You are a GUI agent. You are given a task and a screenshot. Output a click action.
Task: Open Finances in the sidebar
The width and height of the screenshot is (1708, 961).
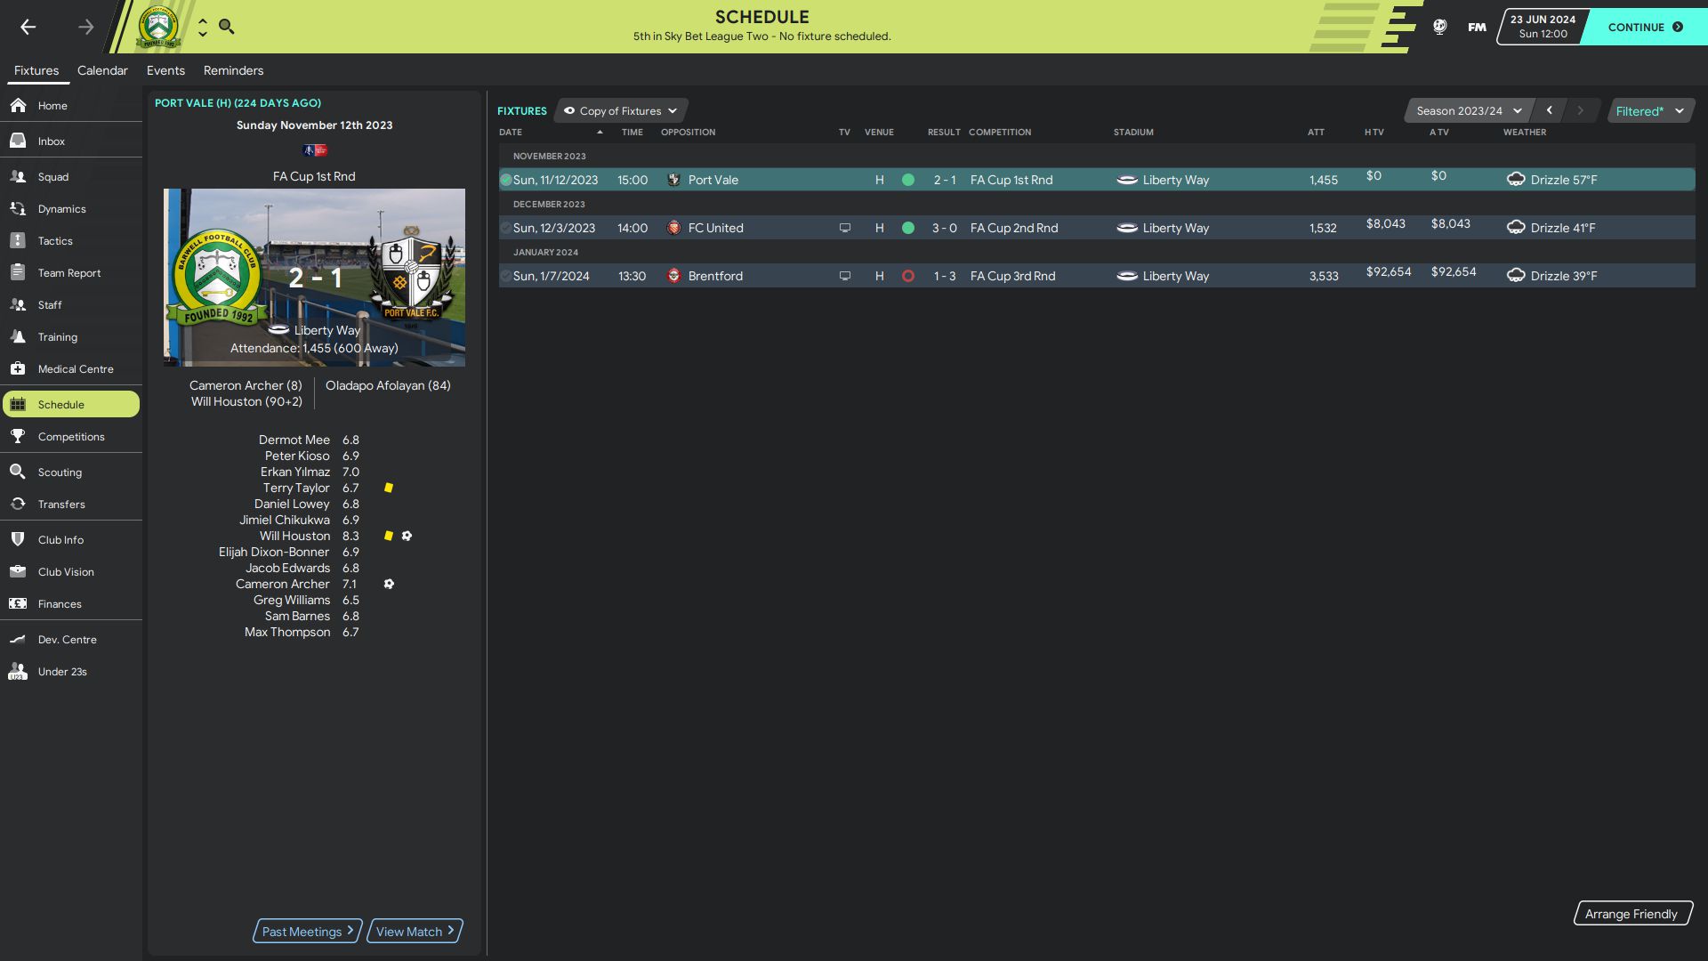click(x=71, y=603)
